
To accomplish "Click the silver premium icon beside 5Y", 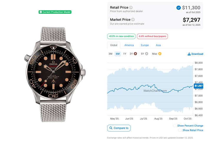I will (x=147, y=54).
